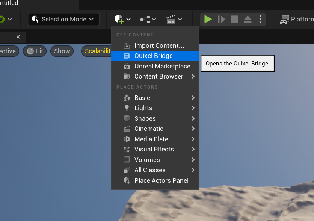Click the Unreal Marketplace bag icon
The width and height of the screenshot is (314, 221).
pyautogui.click(x=127, y=66)
